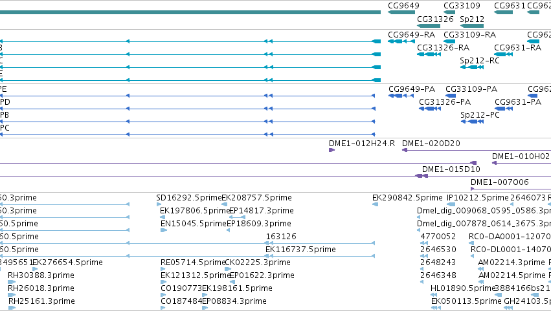This screenshot has height=311, width=551.
Task: Click the EK276654.5prime EST
Action: click(x=35, y=269)
